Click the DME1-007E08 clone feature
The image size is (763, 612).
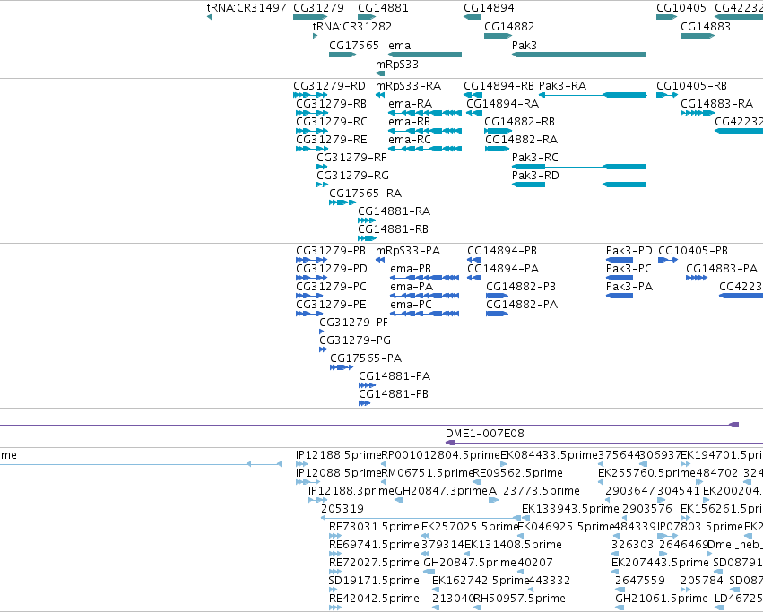point(604,443)
